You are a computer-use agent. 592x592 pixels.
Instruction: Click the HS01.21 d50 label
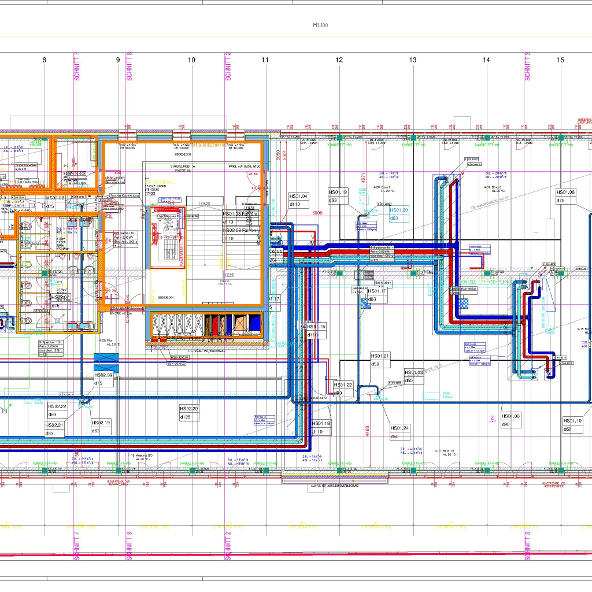pyautogui.click(x=380, y=360)
